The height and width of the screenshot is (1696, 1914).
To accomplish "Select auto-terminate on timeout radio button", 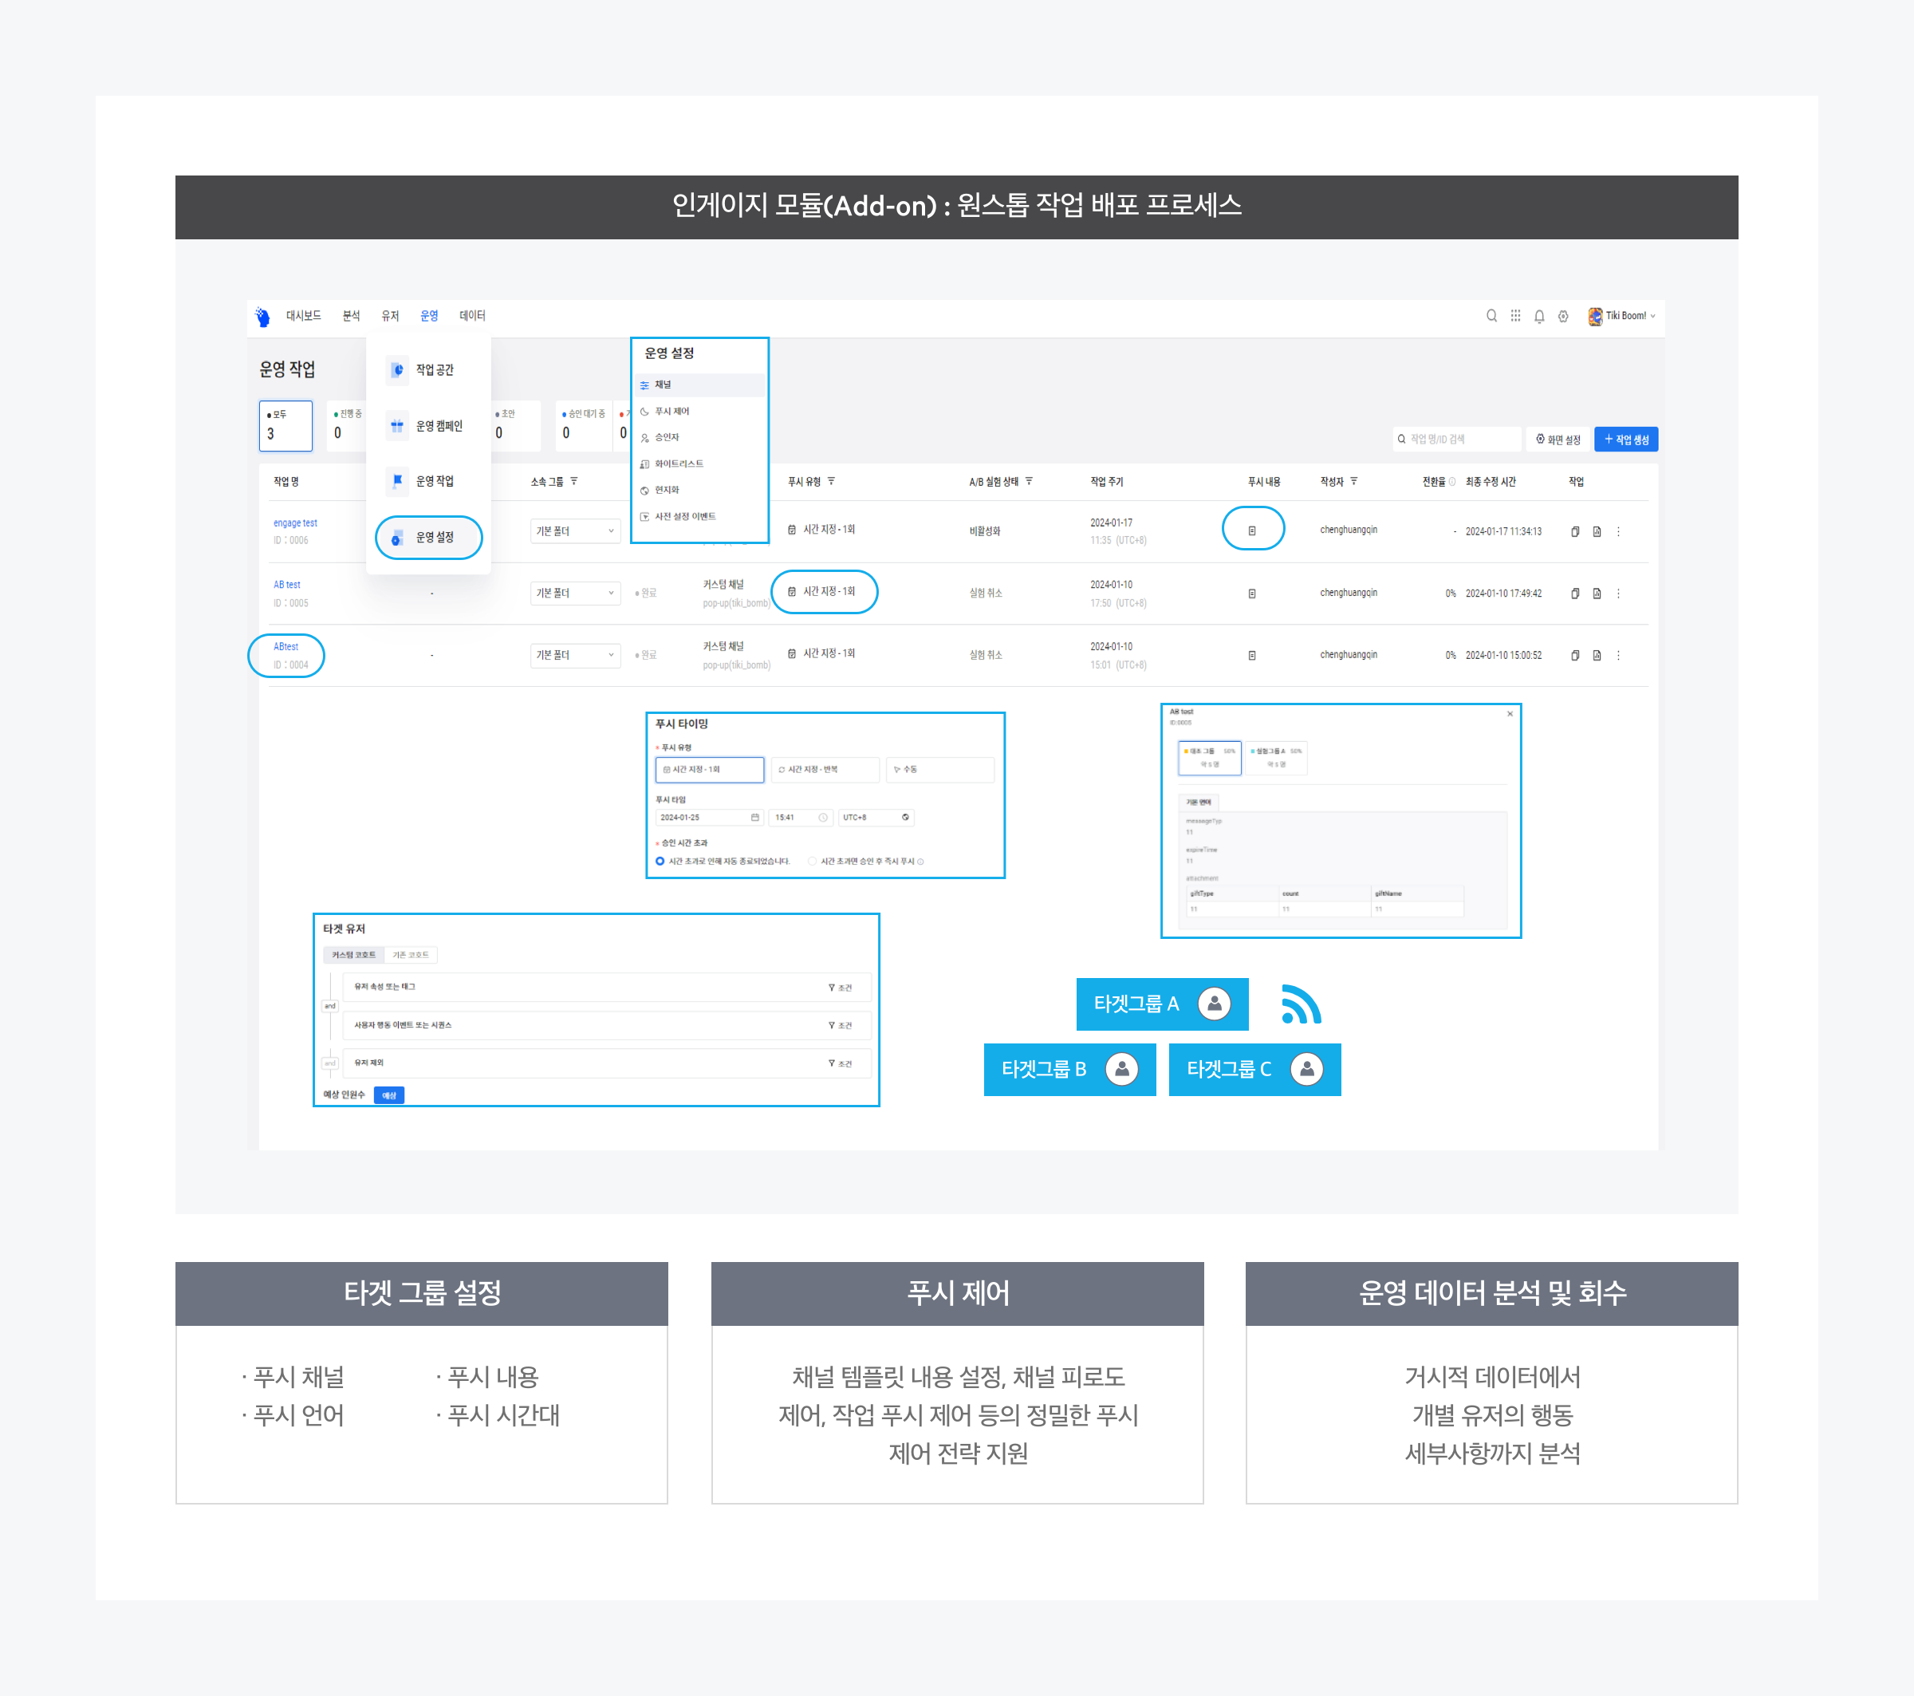I will tap(660, 862).
